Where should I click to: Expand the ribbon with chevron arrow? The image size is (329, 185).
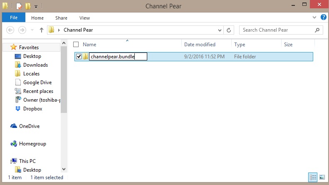tap(314, 18)
